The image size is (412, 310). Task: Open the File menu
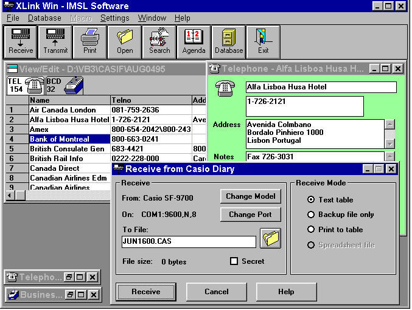pyautogui.click(x=13, y=18)
